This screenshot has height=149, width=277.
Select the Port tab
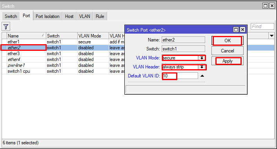pos(26,16)
